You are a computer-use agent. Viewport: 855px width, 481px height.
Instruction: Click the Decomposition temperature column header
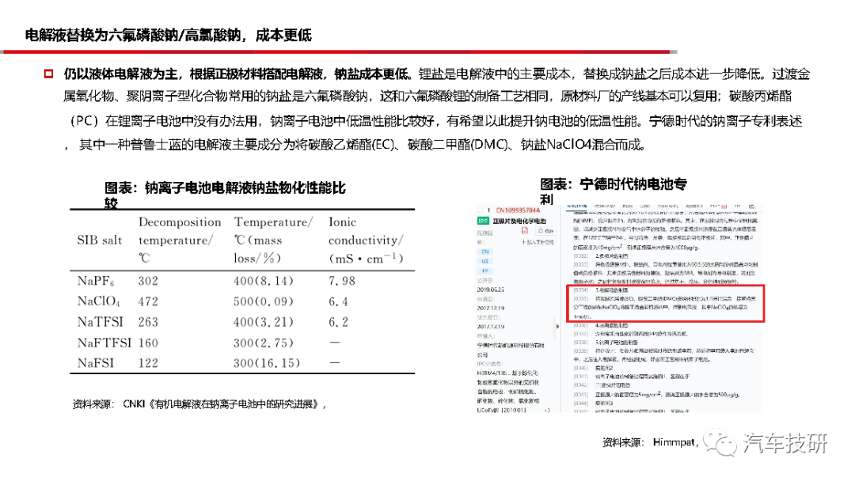point(180,240)
